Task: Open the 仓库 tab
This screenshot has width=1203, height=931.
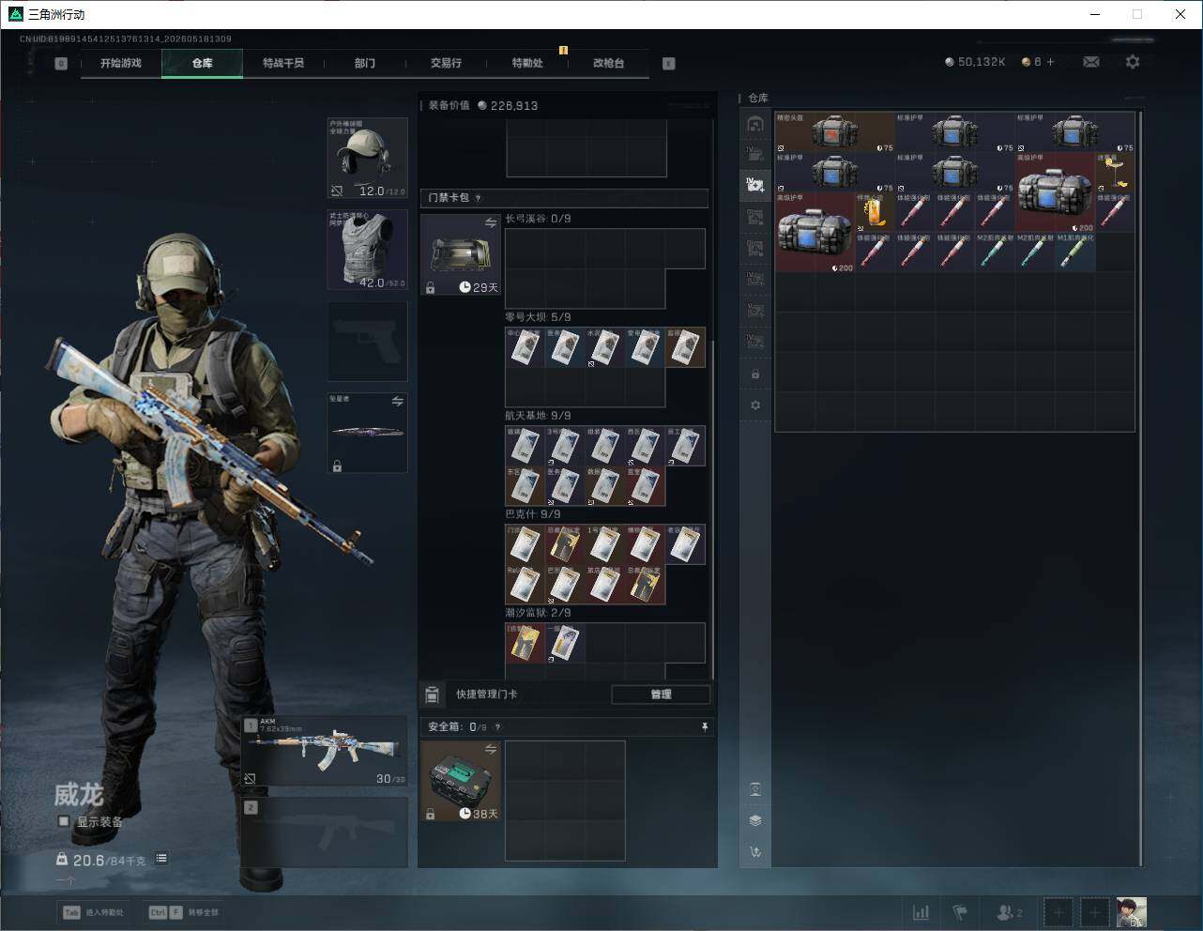Action: (x=203, y=63)
